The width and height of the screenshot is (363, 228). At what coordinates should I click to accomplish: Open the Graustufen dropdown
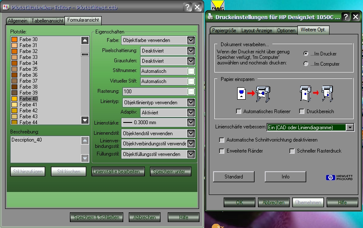click(191, 61)
